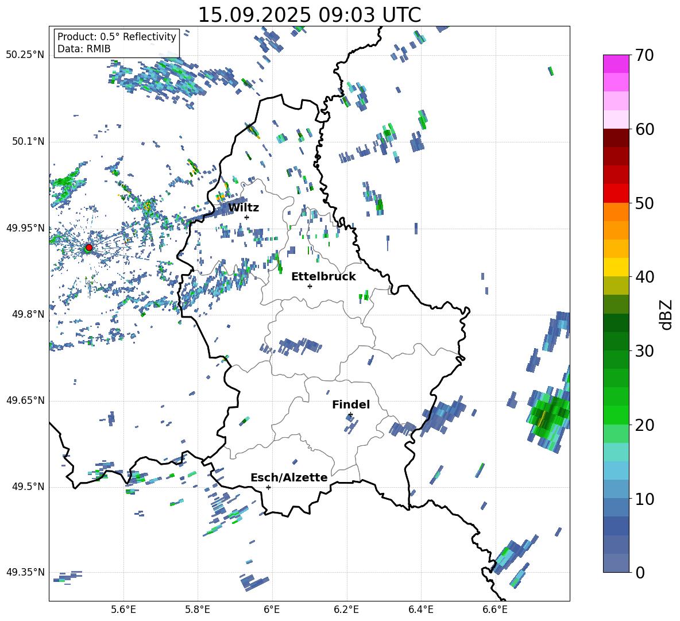Click the bright green colorbar segment near 20
The image size is (680, 621).
click(616, 415)
